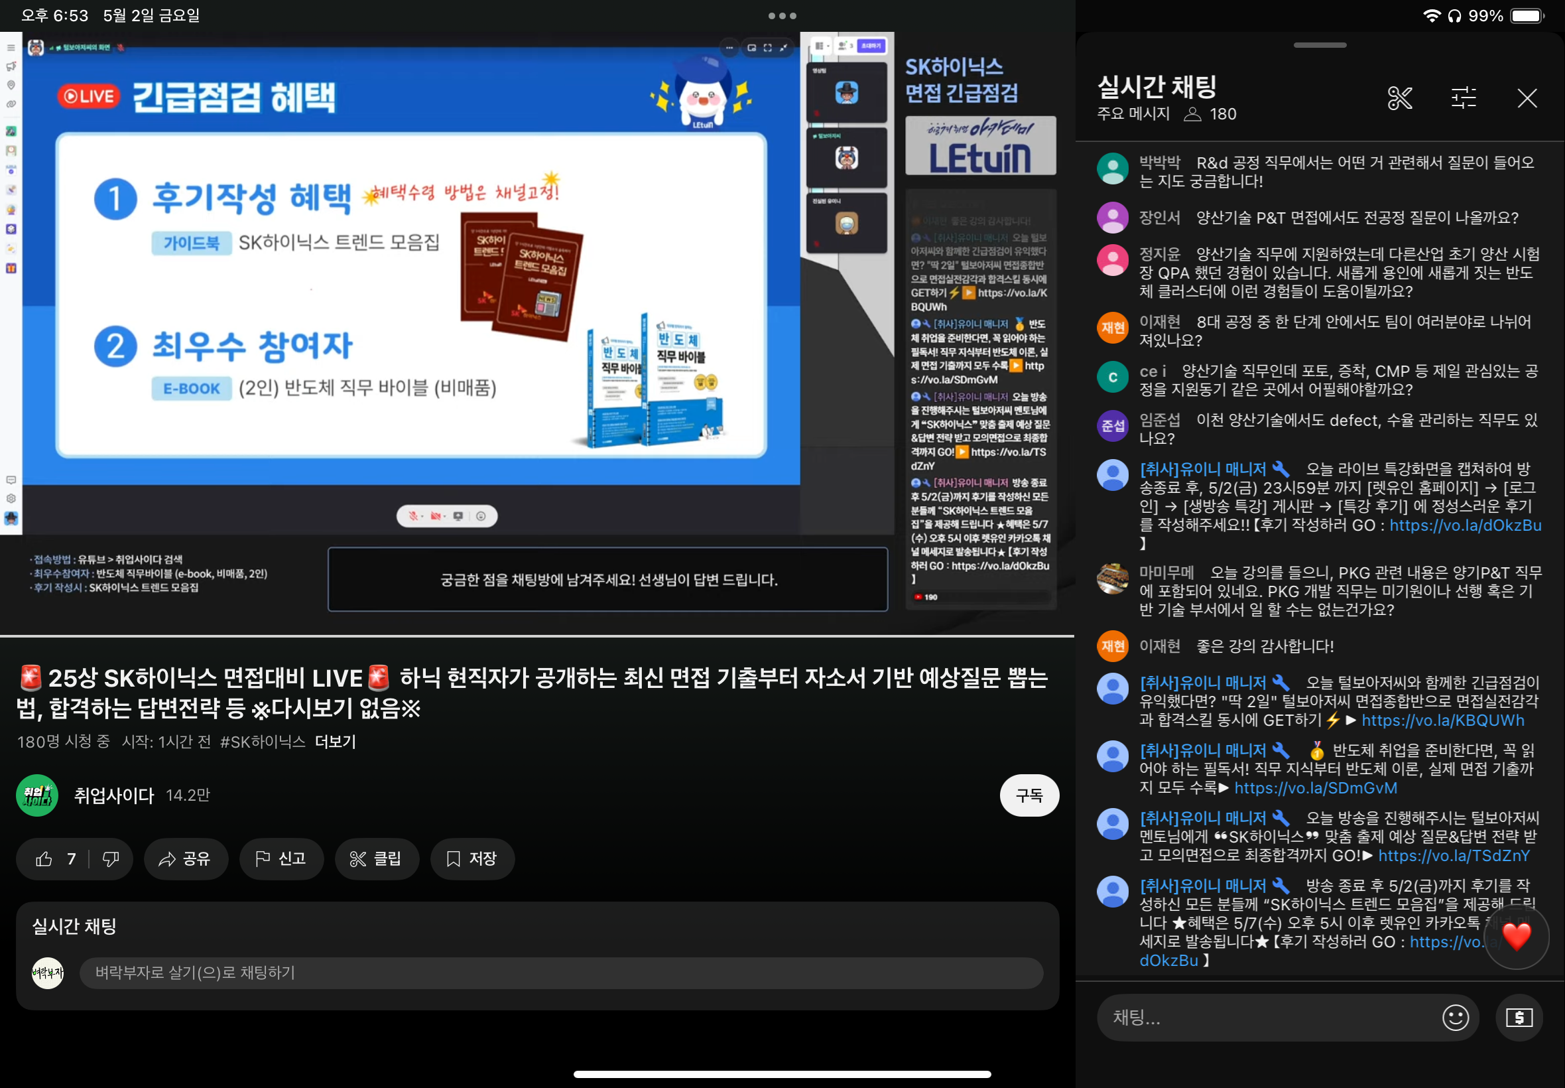Dislike the video with thumbs down
1565x1088 pixels.
pyautogui.click(x=111, y=859)
